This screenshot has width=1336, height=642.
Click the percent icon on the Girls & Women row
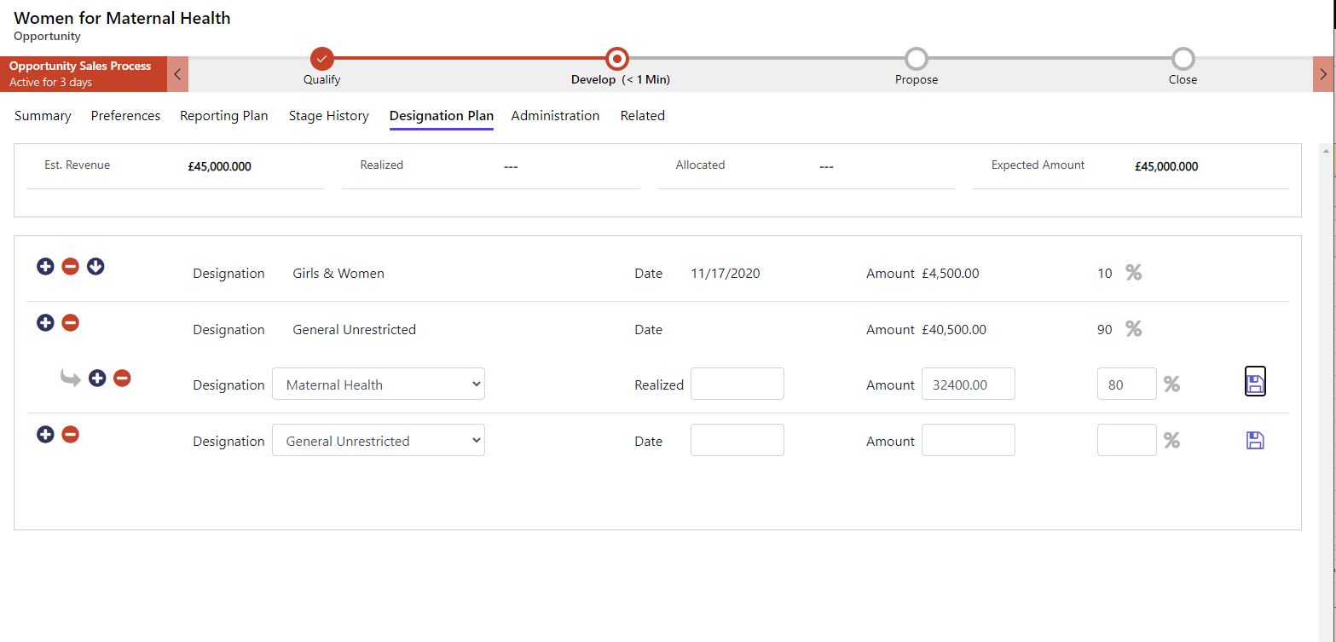1134,273
